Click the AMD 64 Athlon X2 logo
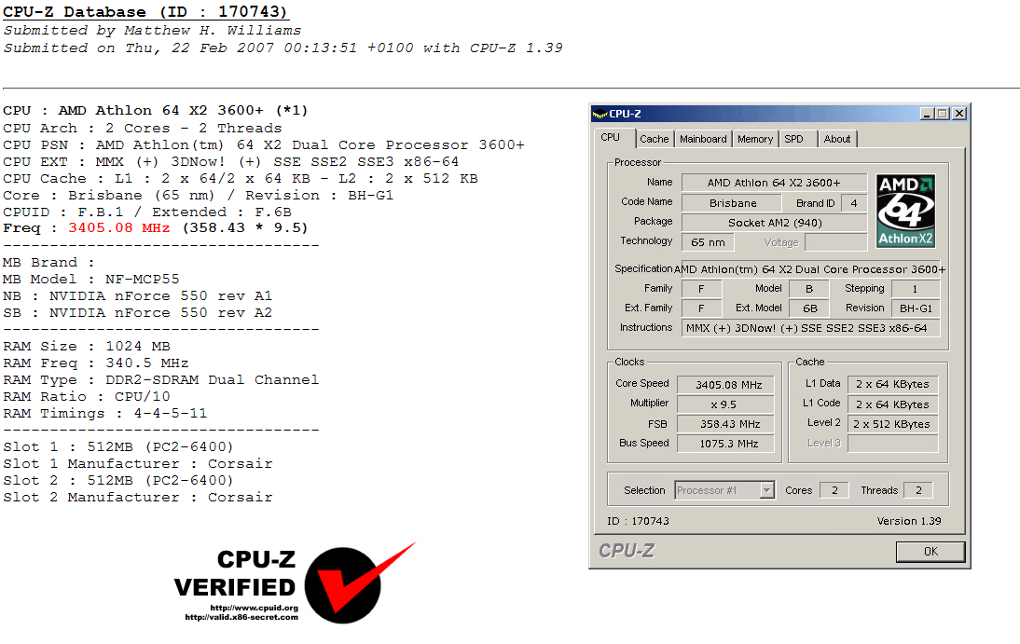Image resolution: width=1020 pixels, height=644 pixels. click(905, 211)
